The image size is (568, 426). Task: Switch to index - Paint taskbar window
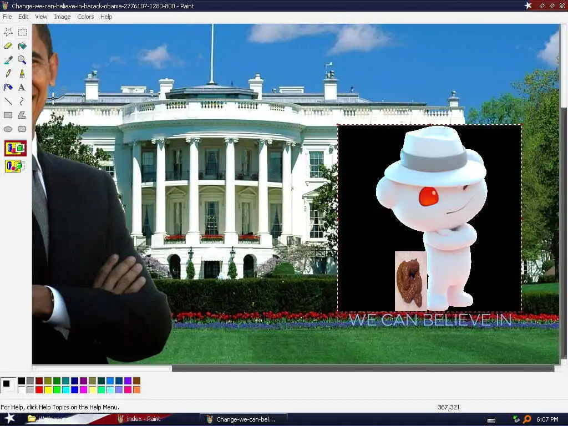coord(139,419)
